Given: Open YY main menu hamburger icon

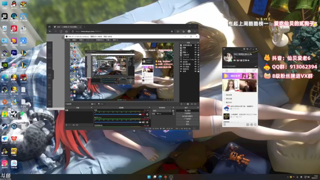Looking at the screenshot, I should (224, 124).
